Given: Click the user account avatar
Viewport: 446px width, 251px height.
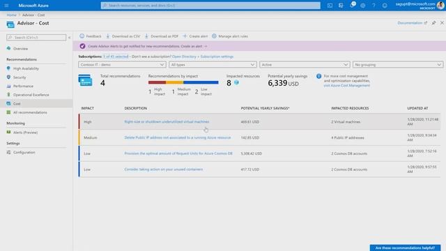Looking at the screenshot, I should (x=440, y=6).
